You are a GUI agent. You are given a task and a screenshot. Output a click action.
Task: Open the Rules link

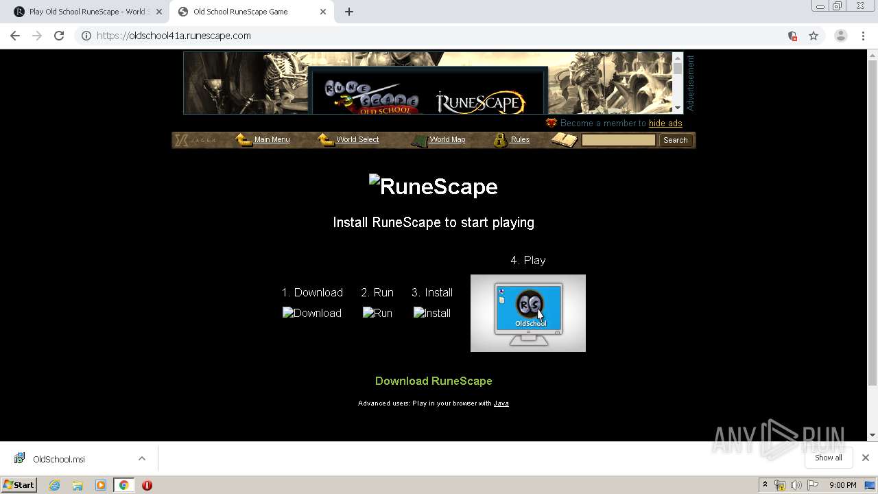pyautogui.click(x=520, y=139)
